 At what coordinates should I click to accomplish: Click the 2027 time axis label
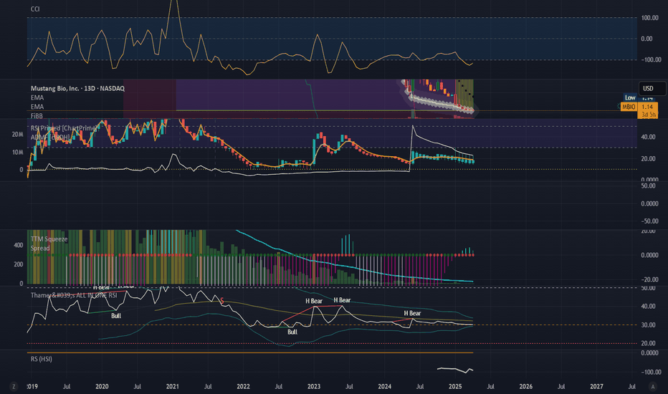(596, 387)
